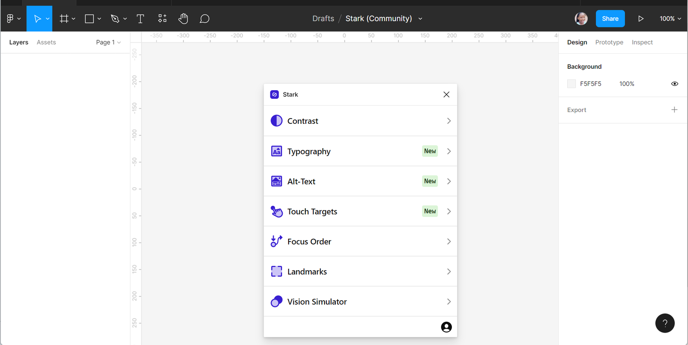This screenshot has height=345, width=688.
Task: Click the New badge on Typography
Action: tap(430, 151)
